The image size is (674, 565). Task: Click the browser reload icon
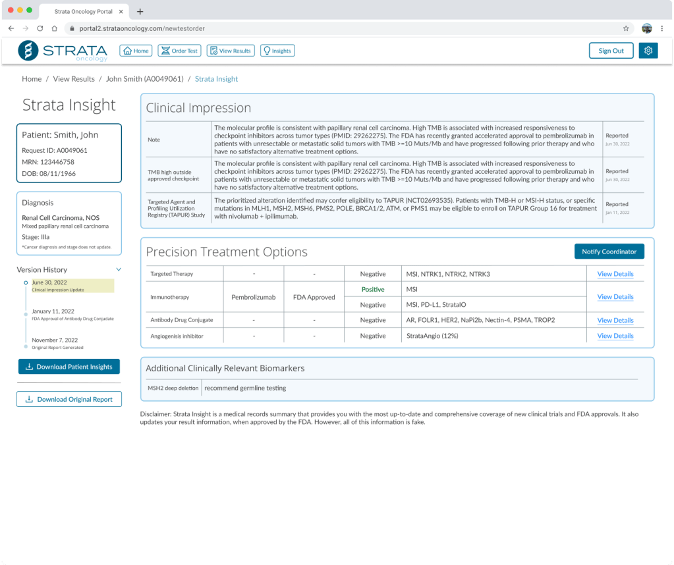tap(40, 29)
